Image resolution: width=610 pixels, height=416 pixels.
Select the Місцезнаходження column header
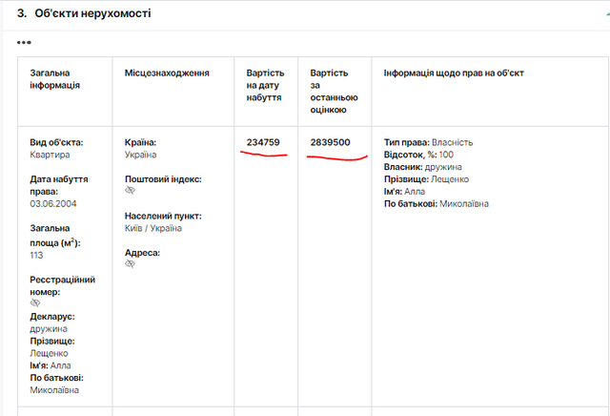(167, 73)
